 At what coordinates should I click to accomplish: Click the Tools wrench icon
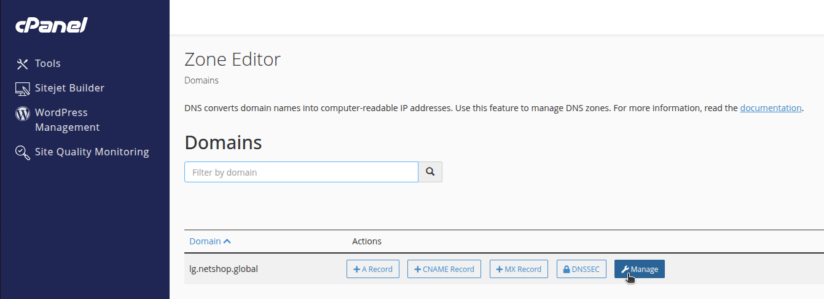point(23,64)
